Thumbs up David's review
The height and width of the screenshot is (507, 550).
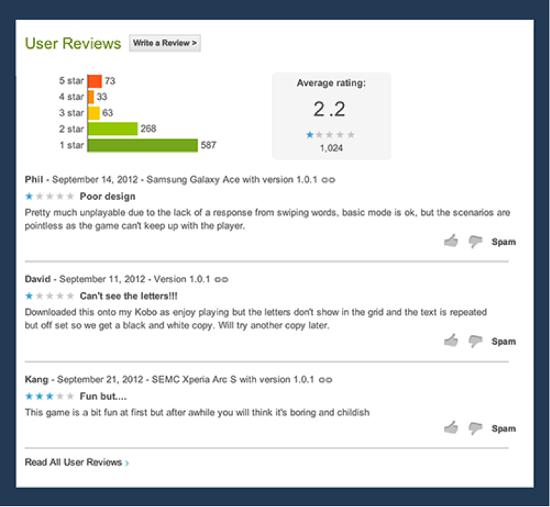451,341
